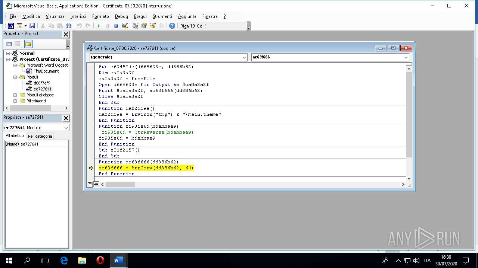Open the View Microsoft Word toolbar icon

tap(11, 26)
